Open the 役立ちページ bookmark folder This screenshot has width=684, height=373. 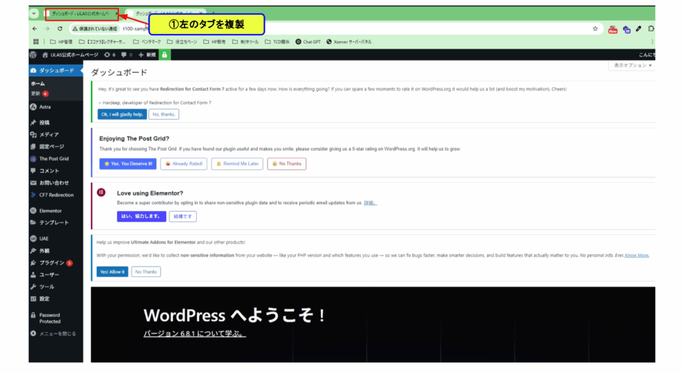[182, 42]
